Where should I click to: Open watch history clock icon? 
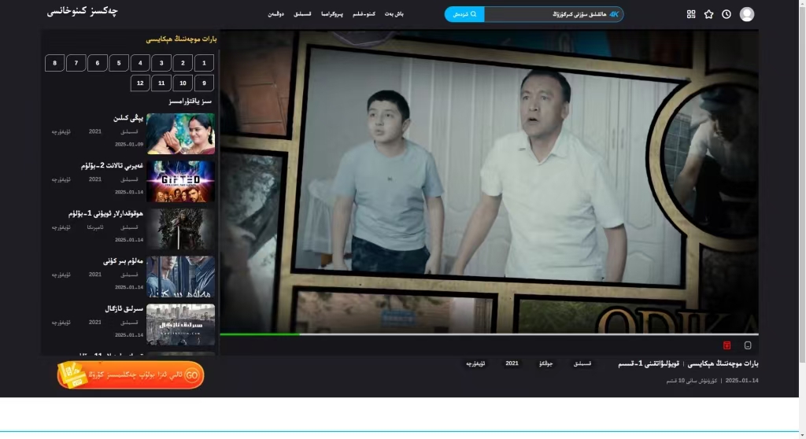[727, 14]
